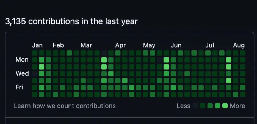Click the second legend swatch, dark green
This screenshot has height=124, width=257.
pos(203,106)
